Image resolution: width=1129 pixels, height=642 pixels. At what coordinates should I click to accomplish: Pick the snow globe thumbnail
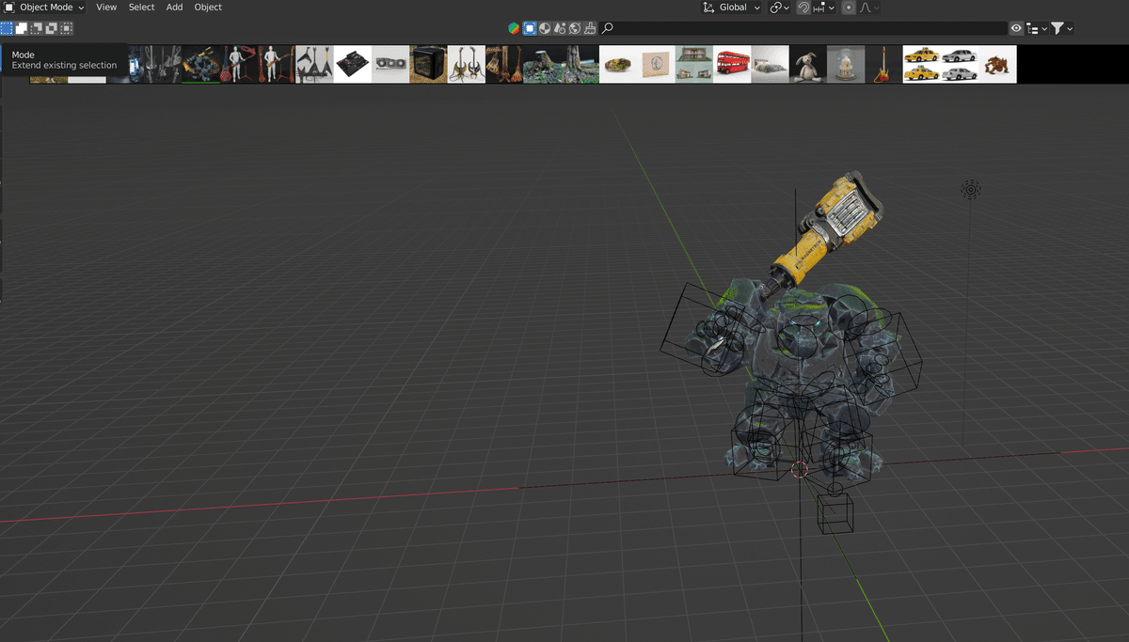[x=845, y=64]
